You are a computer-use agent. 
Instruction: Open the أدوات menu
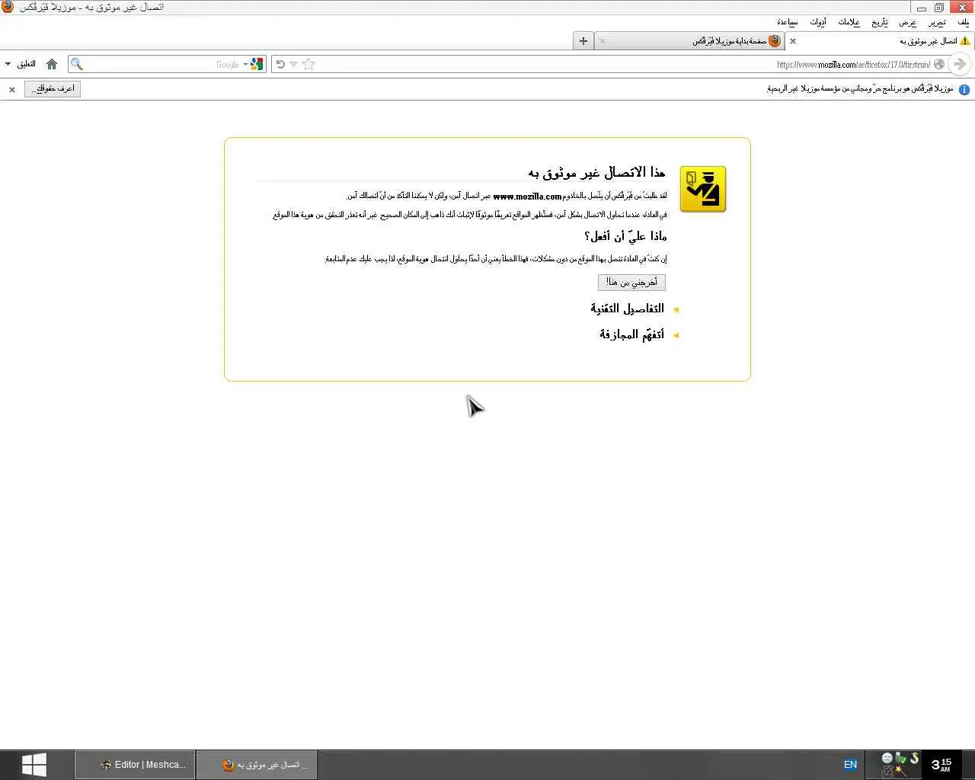click(819, 22)
